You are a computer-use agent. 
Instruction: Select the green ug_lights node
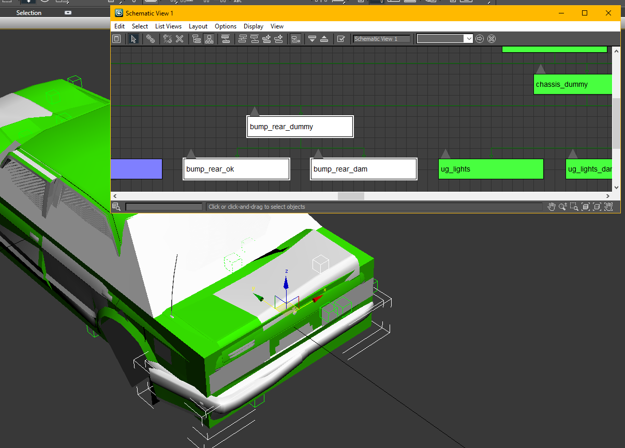point(490,169)
